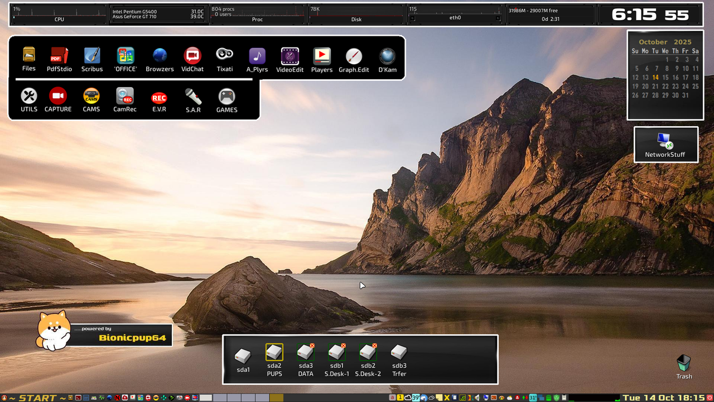The width and height of the screenshot is (714, 402).
Task: Switch to the first white desktop pager box
Action: pos(206,398)
